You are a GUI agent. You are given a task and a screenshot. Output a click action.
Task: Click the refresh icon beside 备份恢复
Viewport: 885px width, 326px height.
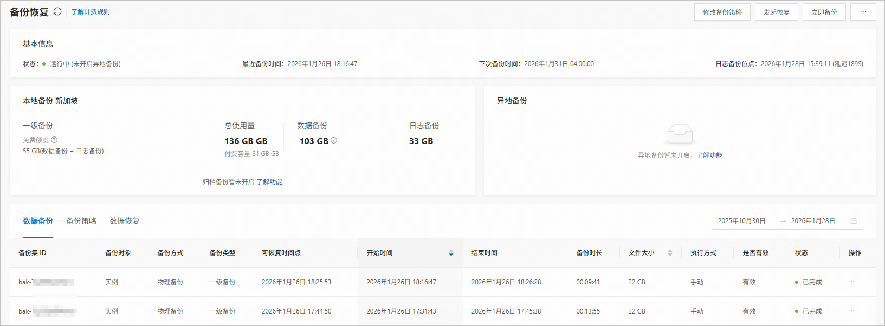(x=57, y=11)
